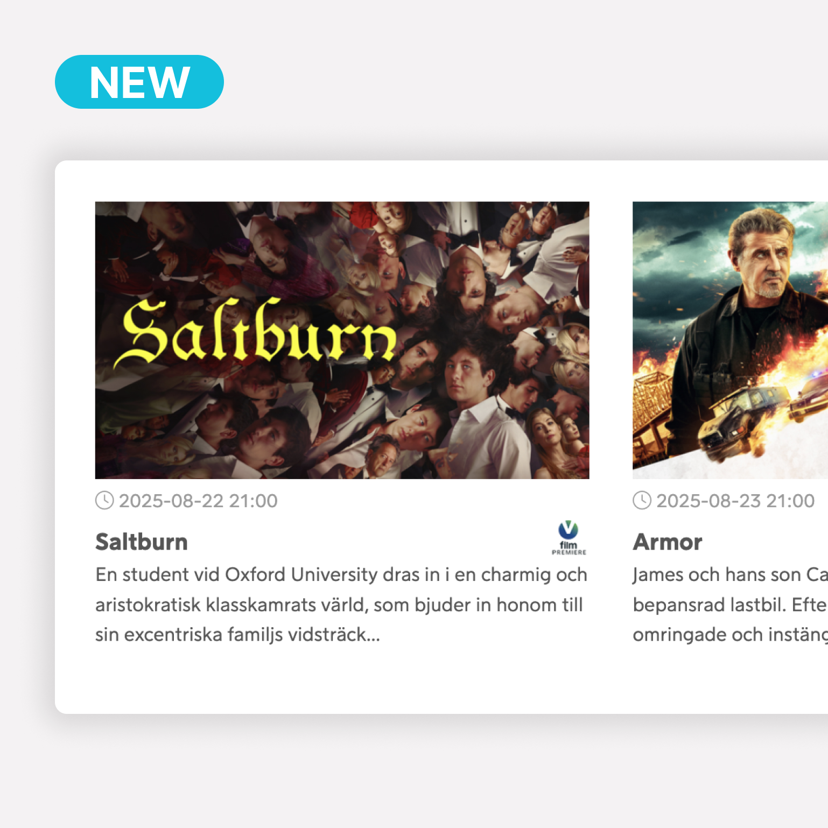Click the clock icon beside 2025-08-22
The image size is (828, 828).
click(x=104, y=501)
